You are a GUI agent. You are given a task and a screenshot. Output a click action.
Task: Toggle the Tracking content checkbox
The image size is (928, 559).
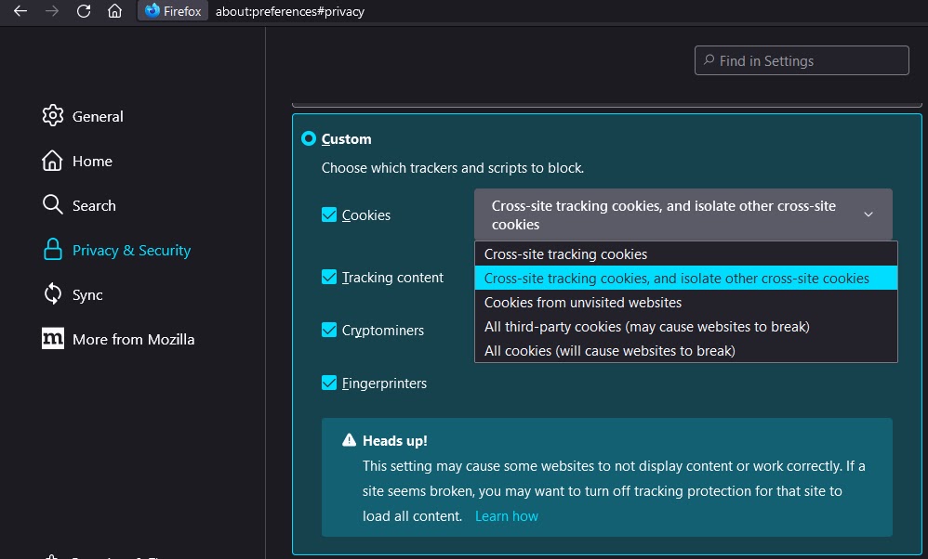point(329,277)
